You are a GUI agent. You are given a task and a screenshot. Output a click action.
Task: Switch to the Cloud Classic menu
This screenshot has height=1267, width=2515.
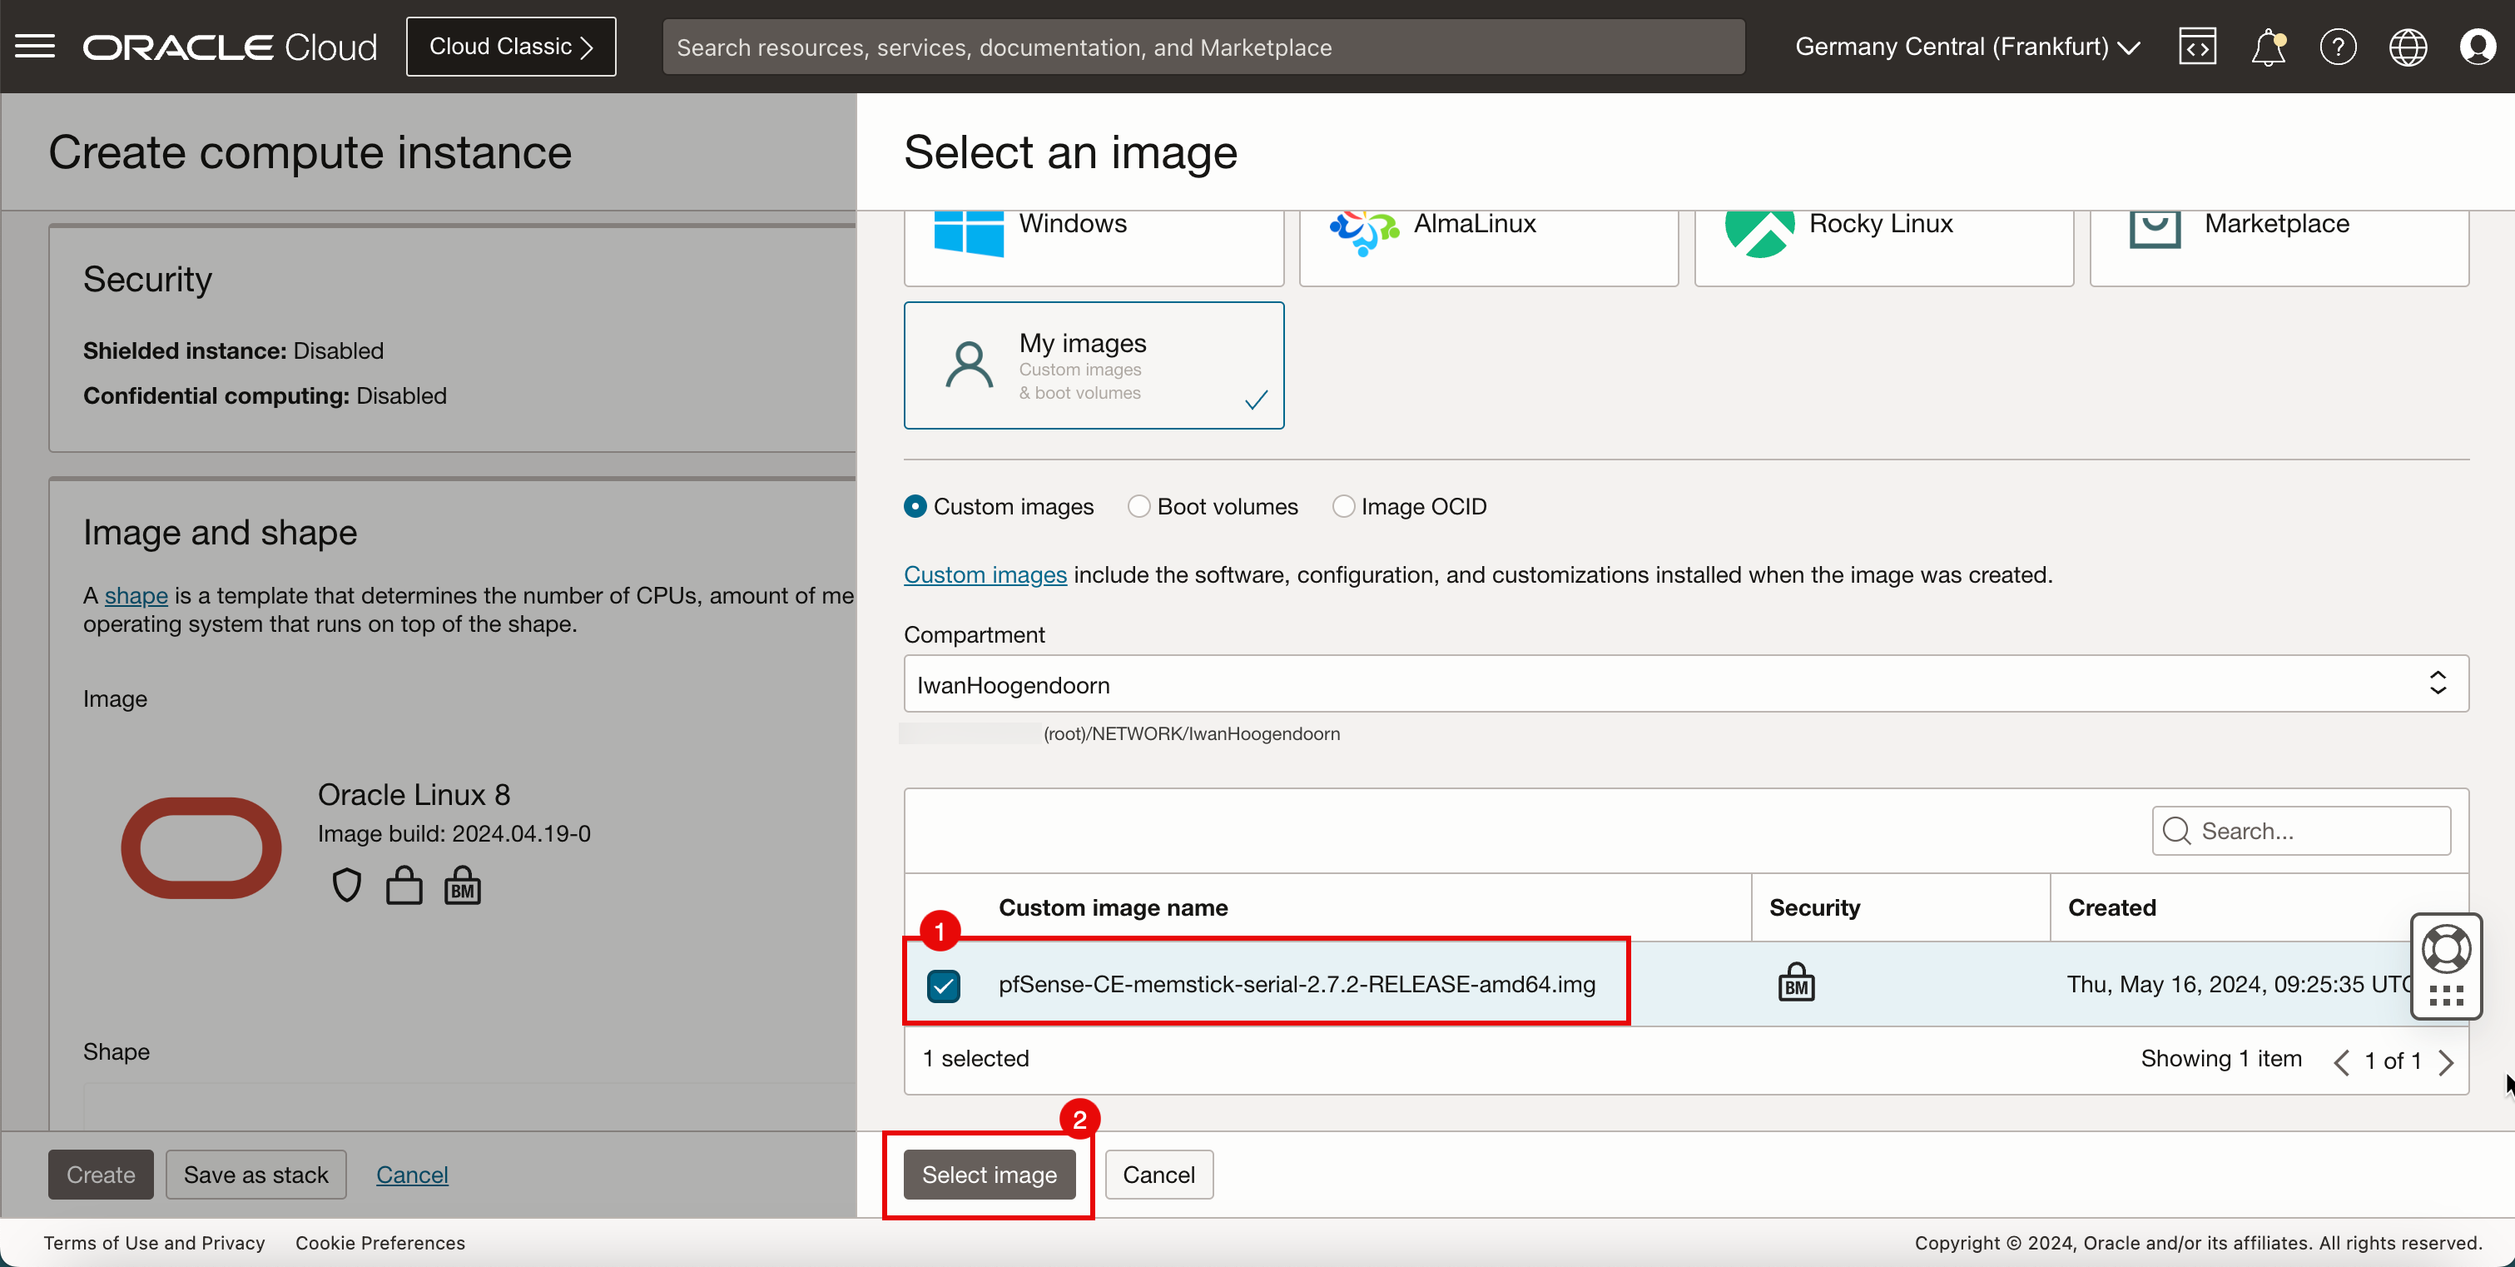coord(508,45)
